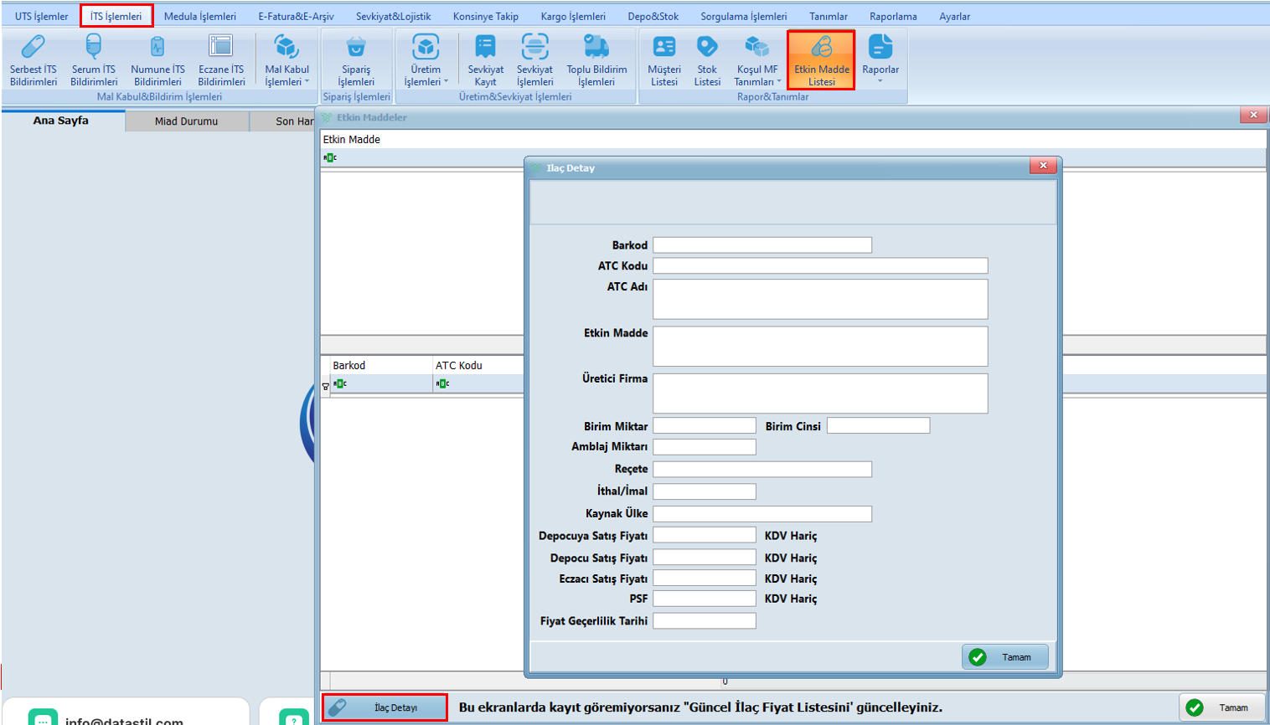1270x725 pixels.
Task: Open Sipariş İşlemleri from ribbon
Action: click(x=356, y=60)
